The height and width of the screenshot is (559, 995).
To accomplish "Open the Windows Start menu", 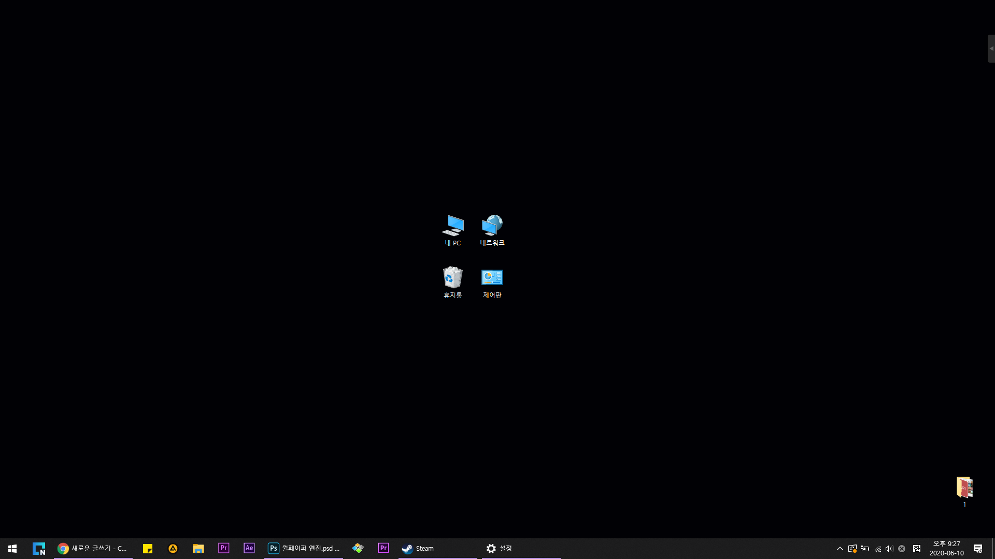I will 12,549.
